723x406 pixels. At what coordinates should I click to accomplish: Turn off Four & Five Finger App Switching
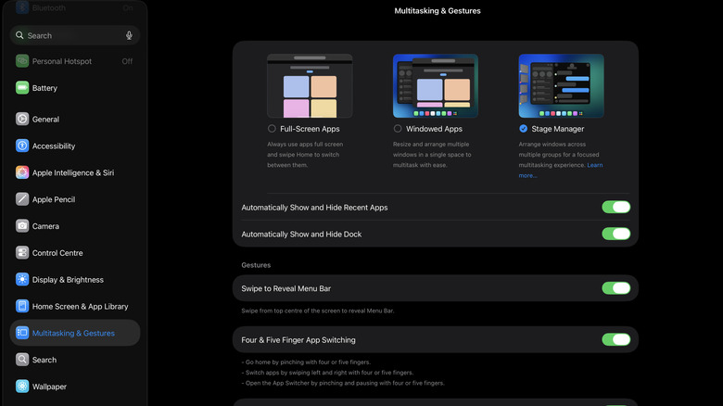click(x=616, y=340)
